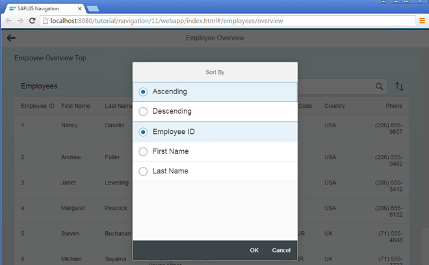Click the app back arrow icon
The height and width of the screenshot is (265, 429).
10,38
